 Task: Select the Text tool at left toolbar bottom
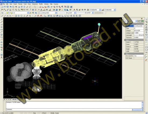coord(2,57)
